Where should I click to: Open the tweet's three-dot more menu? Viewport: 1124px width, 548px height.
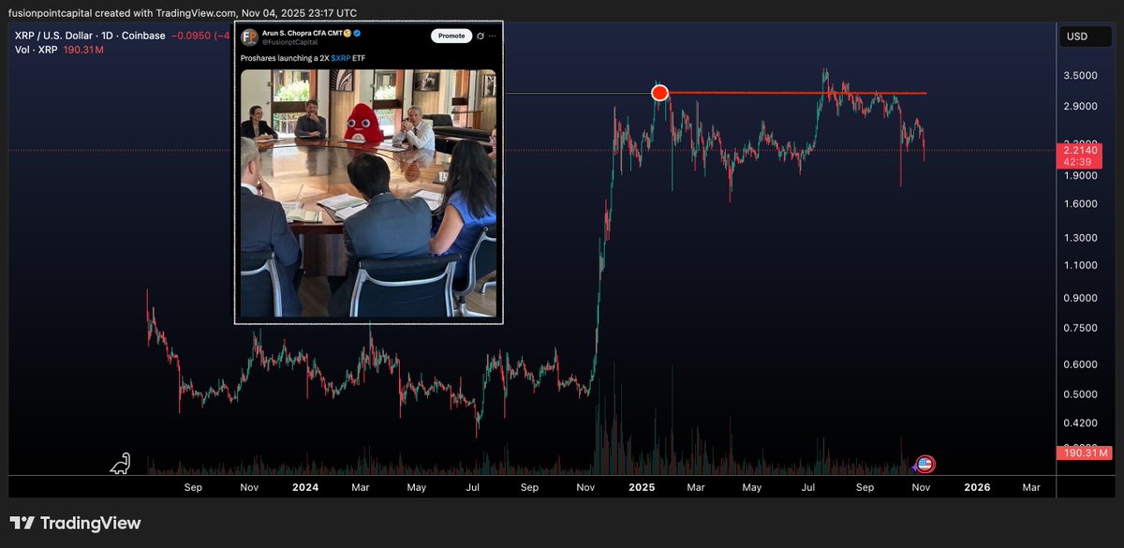[492, 36]
